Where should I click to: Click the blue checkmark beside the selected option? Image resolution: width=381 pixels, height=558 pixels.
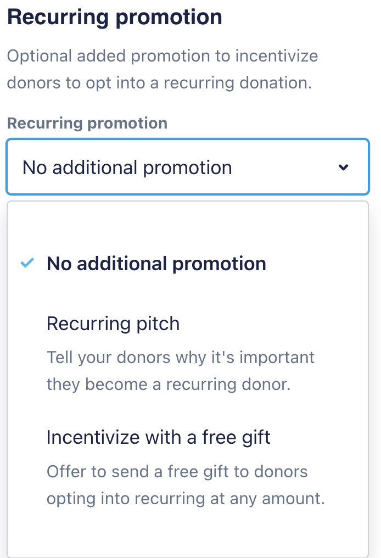tap(26, 264)
